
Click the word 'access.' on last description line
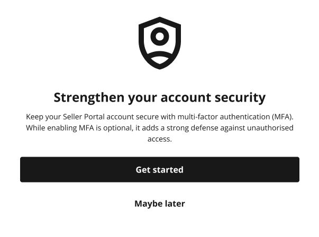[160, 139]
